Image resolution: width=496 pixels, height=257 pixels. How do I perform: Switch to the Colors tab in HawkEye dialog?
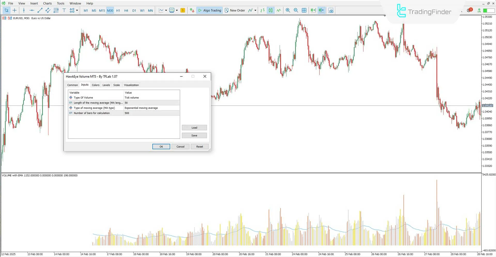coord(95,85)
